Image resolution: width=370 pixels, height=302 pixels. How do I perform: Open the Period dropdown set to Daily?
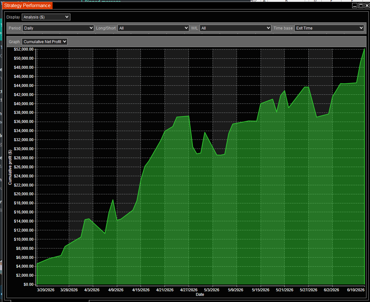58,28
